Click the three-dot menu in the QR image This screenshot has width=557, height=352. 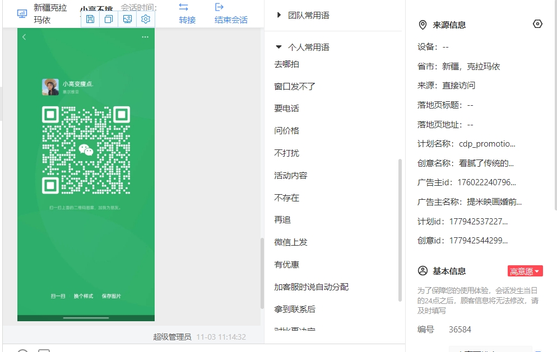click(x=145, y=37)
